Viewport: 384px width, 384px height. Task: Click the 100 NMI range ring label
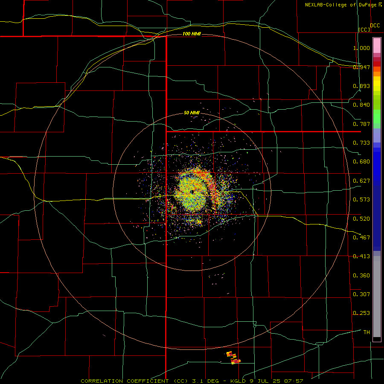tap(192, 34)
